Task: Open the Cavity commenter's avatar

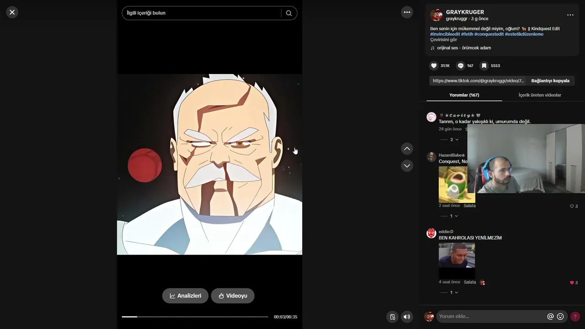Action: (431, 117)
